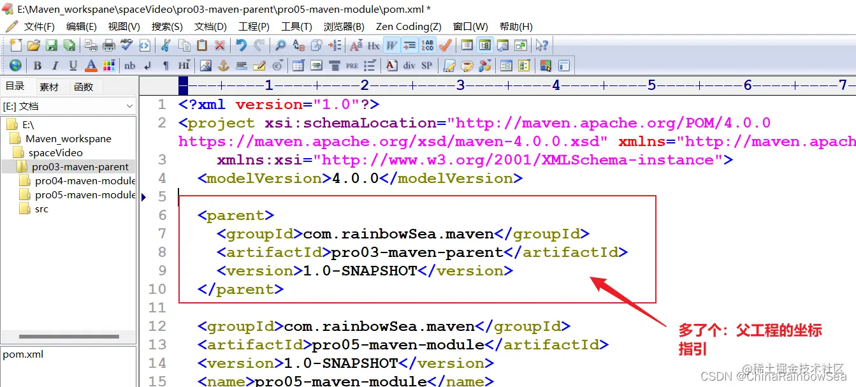Click pro03-maven-parent artifactId text on line 8
This screenshot has width=856, height=387.
[417, 252]
